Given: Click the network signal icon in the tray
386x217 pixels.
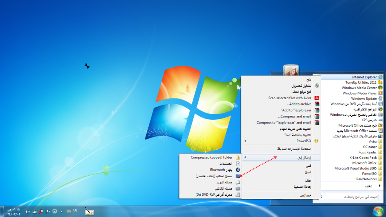Looking at the screenshot, I should tap(34, 212).
